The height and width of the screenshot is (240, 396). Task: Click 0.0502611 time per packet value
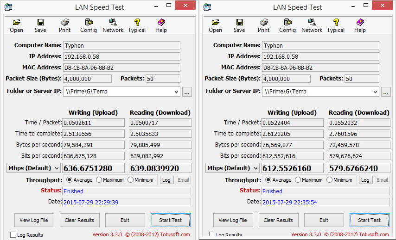94,123
